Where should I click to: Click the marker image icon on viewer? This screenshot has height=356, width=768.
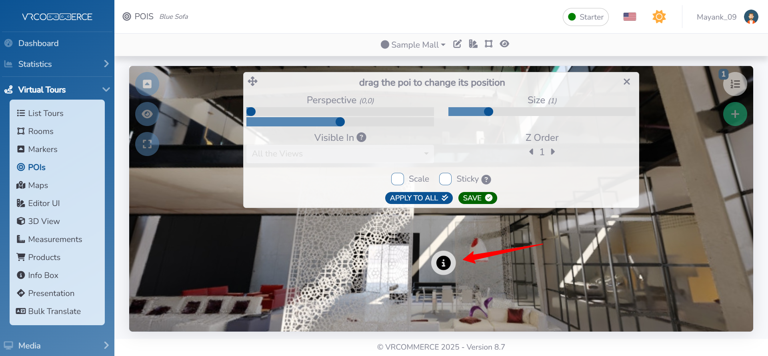(147, 84)
